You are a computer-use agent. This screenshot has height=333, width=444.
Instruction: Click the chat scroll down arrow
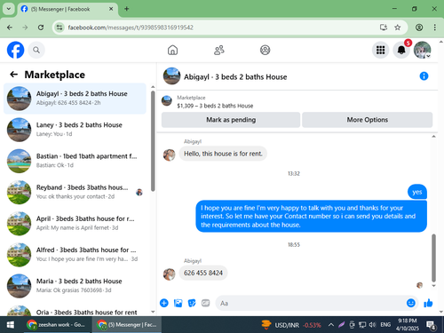point(433,286)
